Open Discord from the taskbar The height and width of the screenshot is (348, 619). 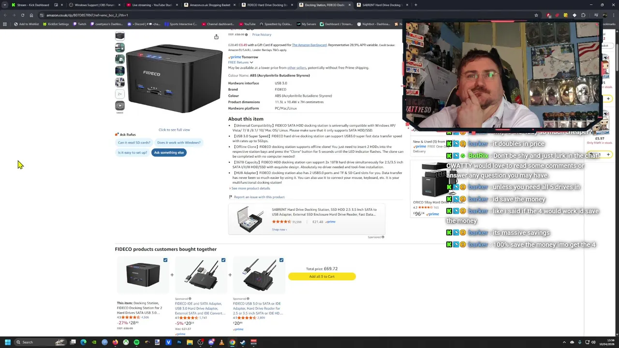[211, 342]
